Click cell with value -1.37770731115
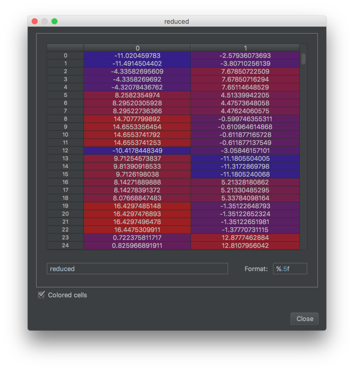The image size is (354, 370). tap(245, 229)
